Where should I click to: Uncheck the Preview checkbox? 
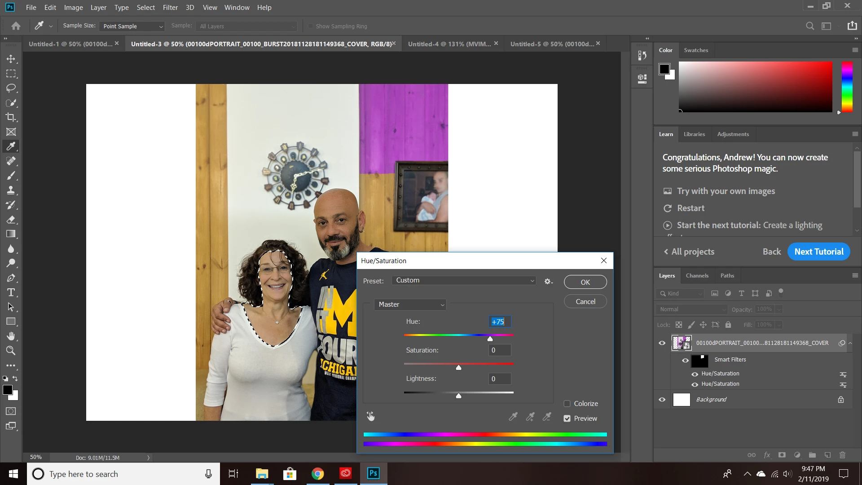(567, 419)
